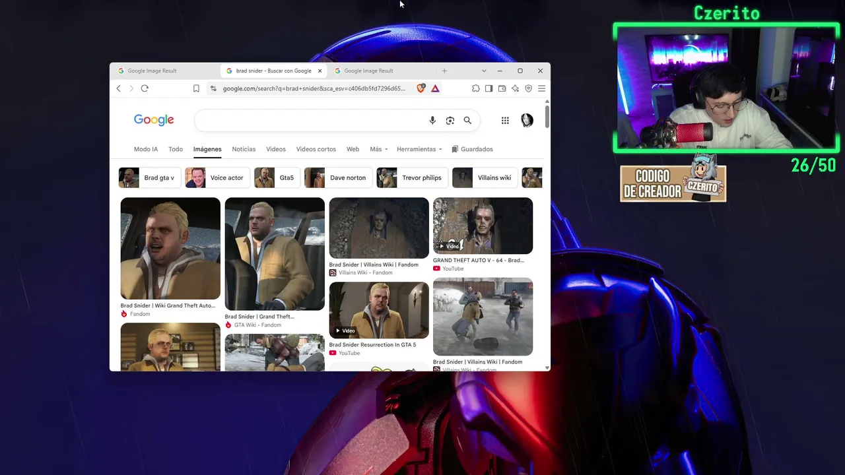845x475 pixels.
Task: Open the Videos results tab
Action: [276, 149]
